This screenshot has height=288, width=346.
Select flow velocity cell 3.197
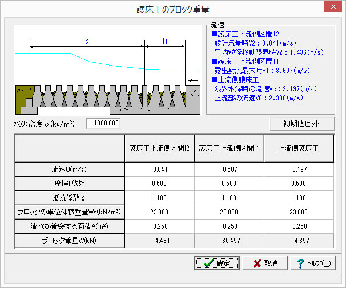[299, 169]
